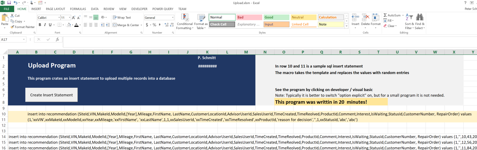Expand the cell styles gallery
The image size is (477, 150).
347,26
